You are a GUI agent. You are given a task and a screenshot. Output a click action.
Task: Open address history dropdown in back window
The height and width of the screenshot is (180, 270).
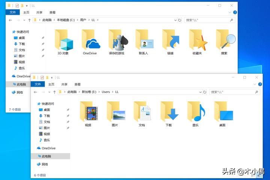tap(175, 20)
